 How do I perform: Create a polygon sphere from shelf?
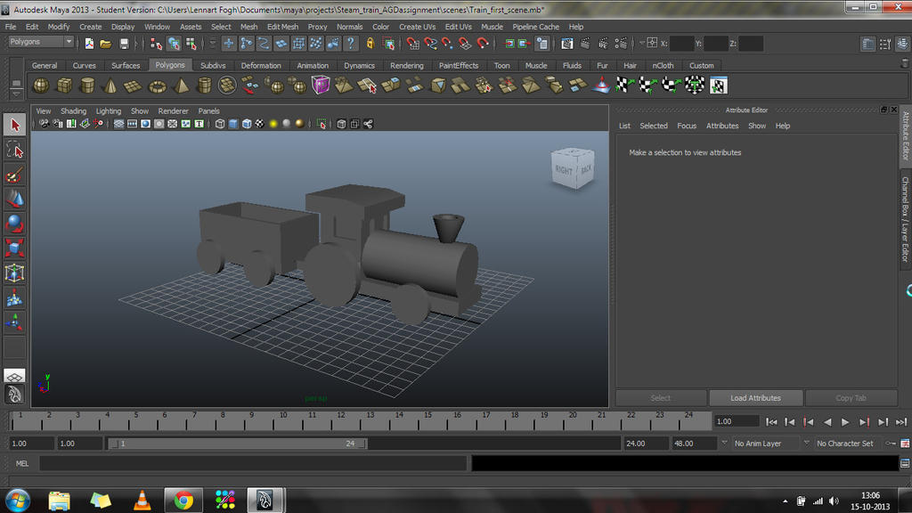[41, 85]
